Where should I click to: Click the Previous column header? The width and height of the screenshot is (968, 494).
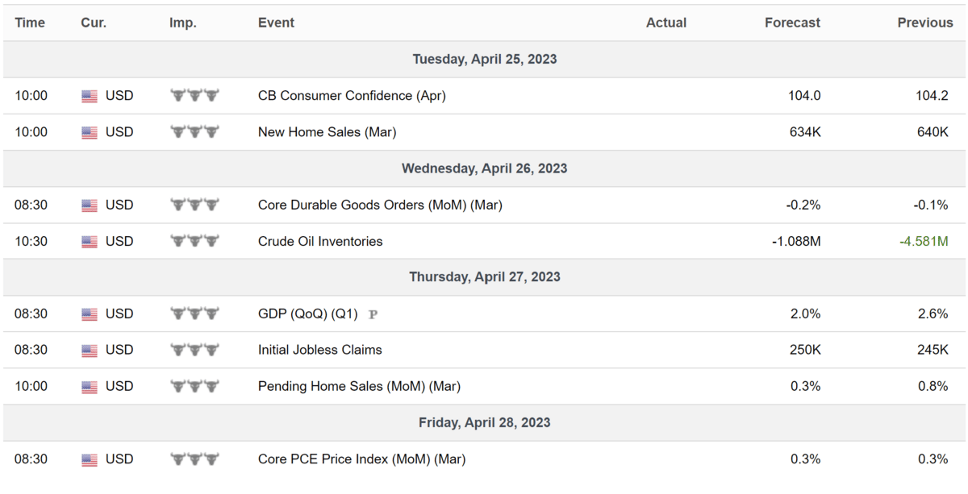pos(924,23)
